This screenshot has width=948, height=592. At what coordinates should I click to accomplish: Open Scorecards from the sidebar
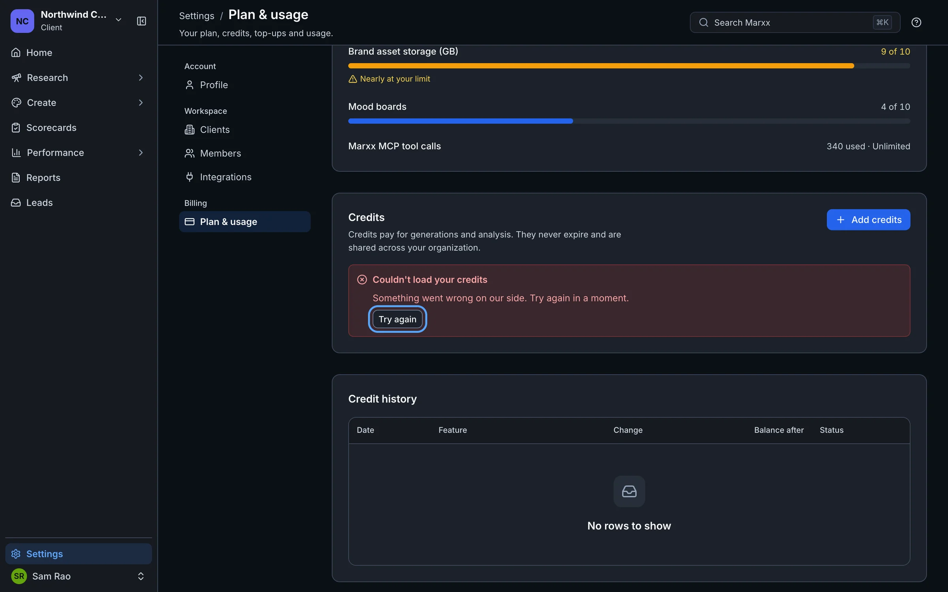click(x=79, y=127)
